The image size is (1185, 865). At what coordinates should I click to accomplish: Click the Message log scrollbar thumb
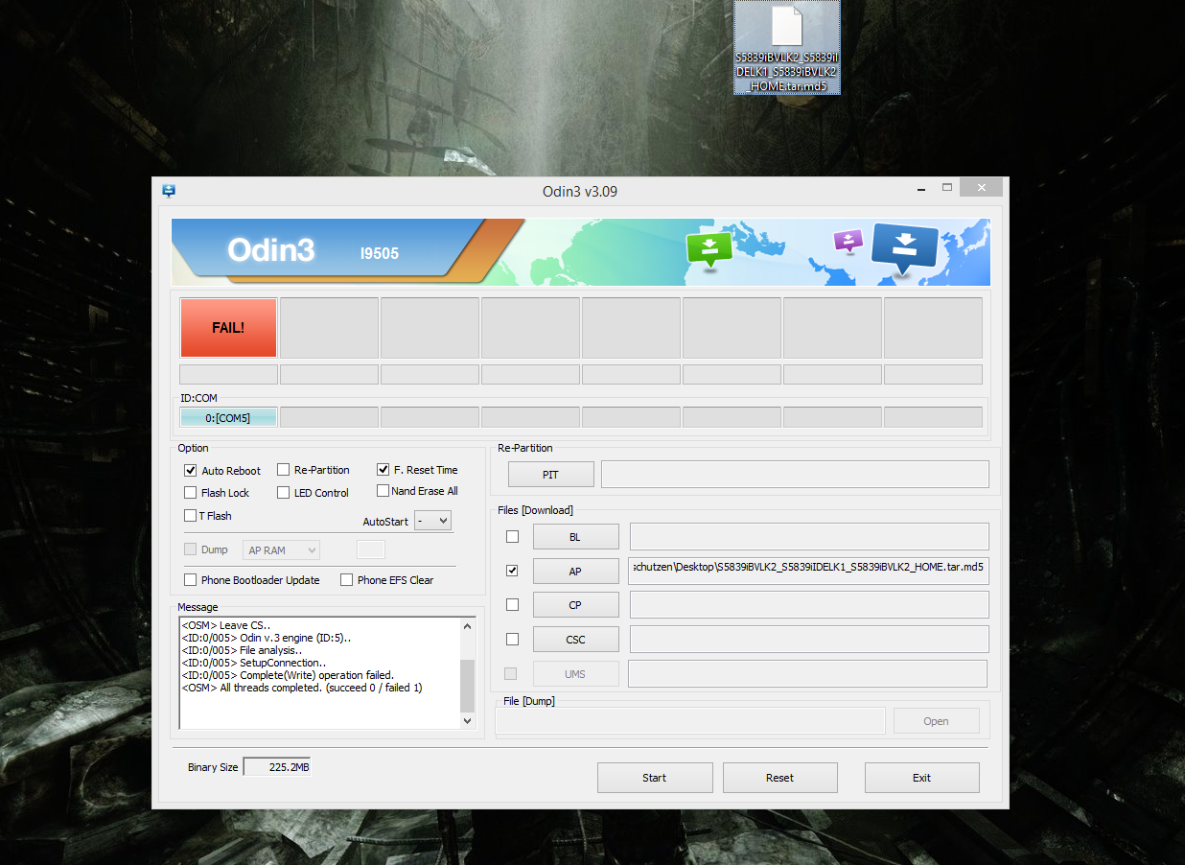coord(468,685)
